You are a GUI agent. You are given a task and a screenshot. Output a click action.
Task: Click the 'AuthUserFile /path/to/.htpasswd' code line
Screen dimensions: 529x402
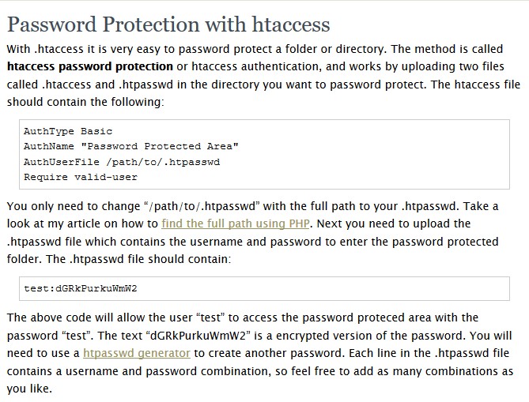coord(122,162)
